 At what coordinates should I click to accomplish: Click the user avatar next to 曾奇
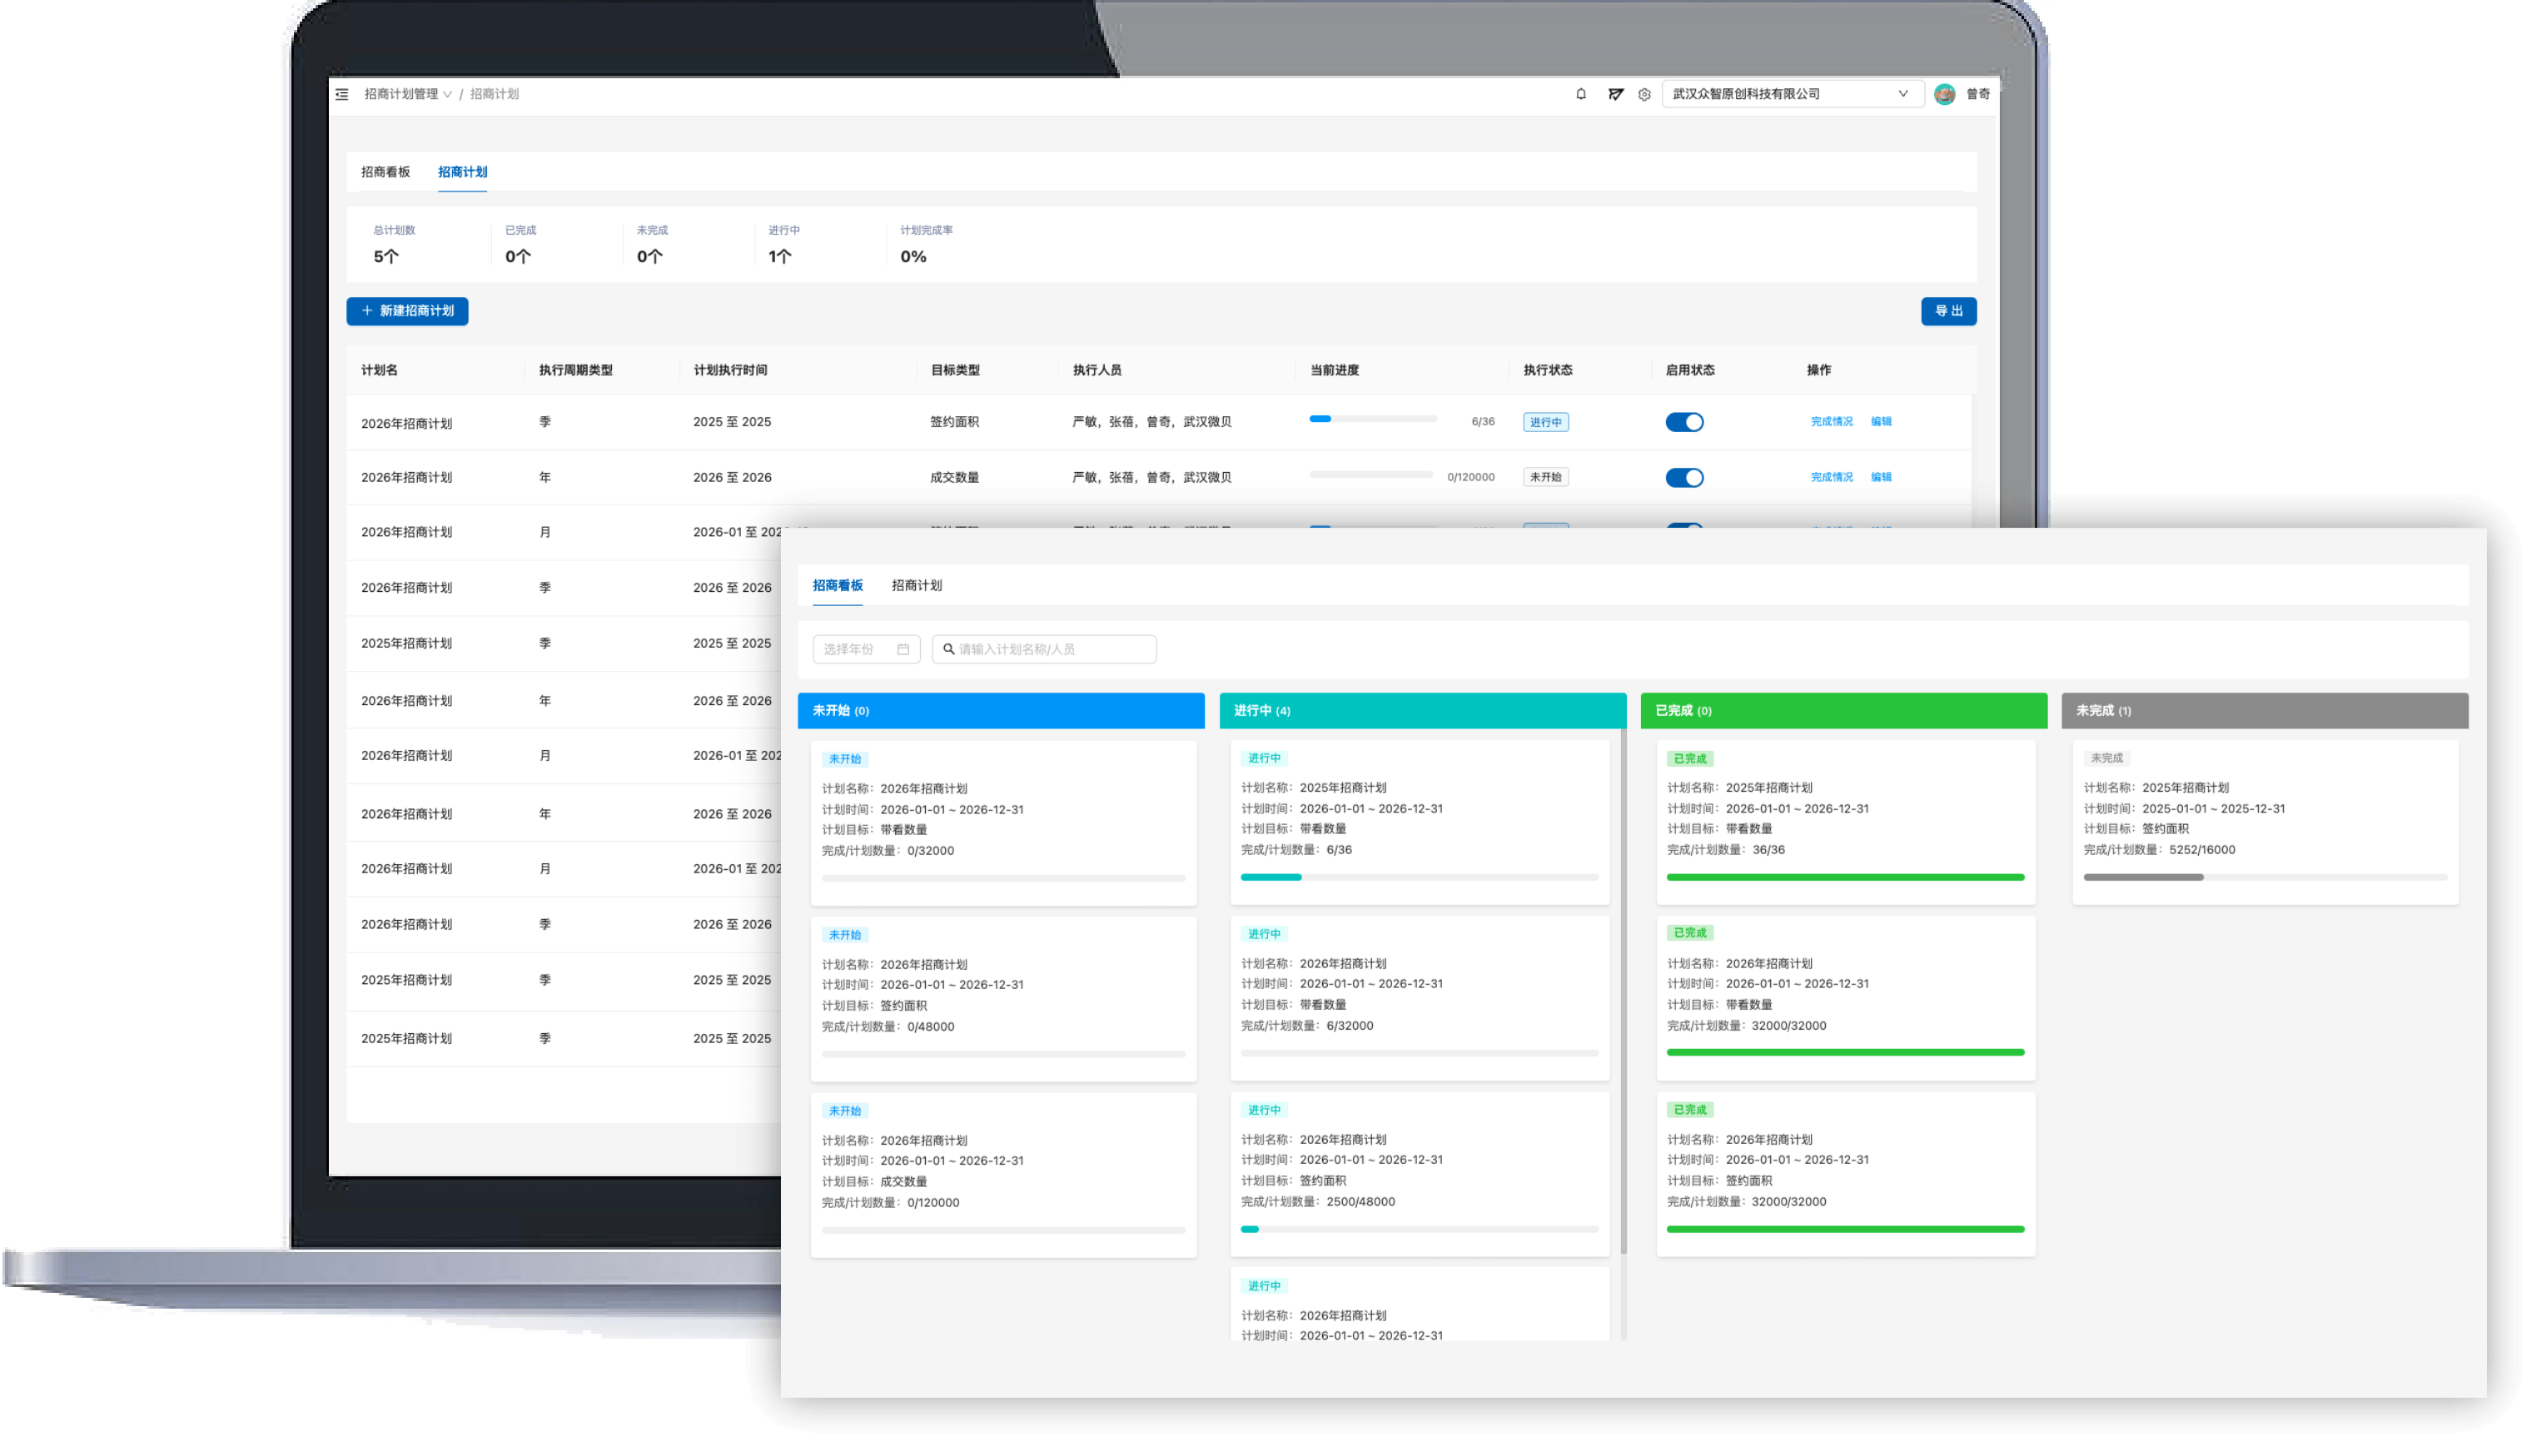(1944, 94)
